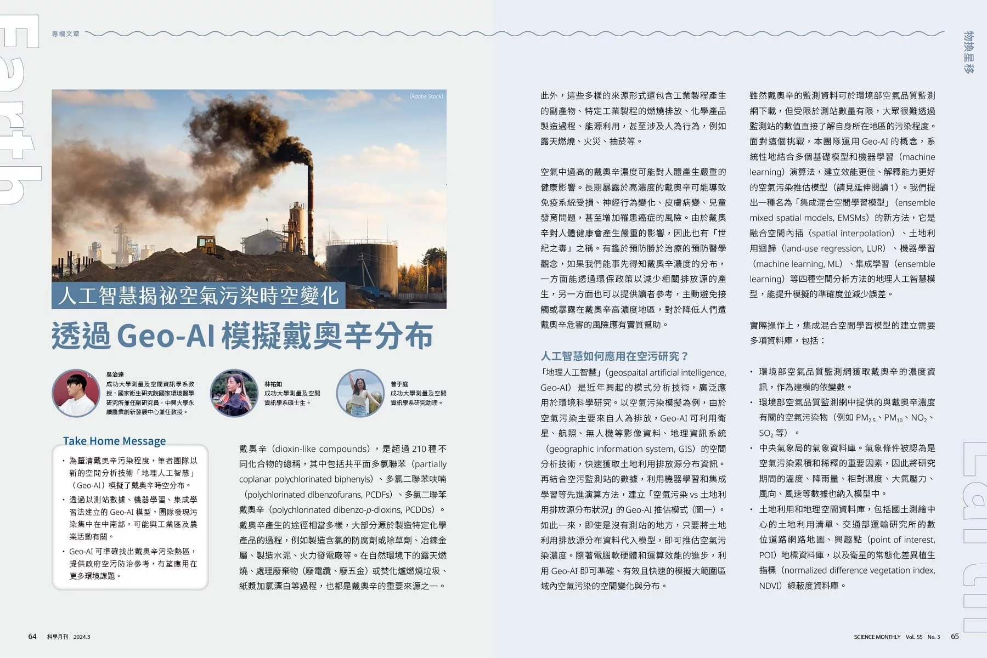Click the text 資訊學系研究助理 under 曾于庭

(416, 403)
